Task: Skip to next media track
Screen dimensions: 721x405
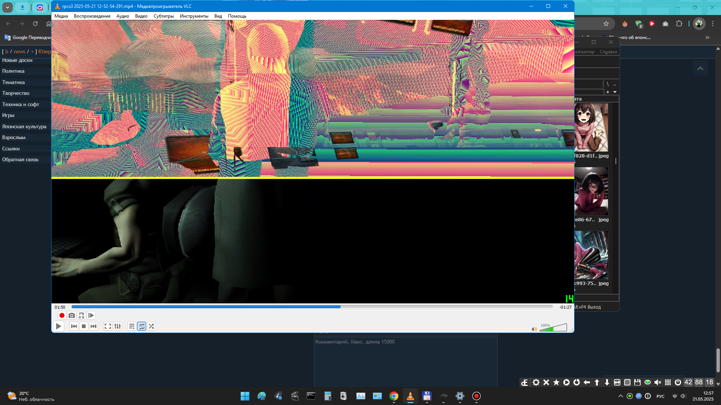Action: coord(94,326)
